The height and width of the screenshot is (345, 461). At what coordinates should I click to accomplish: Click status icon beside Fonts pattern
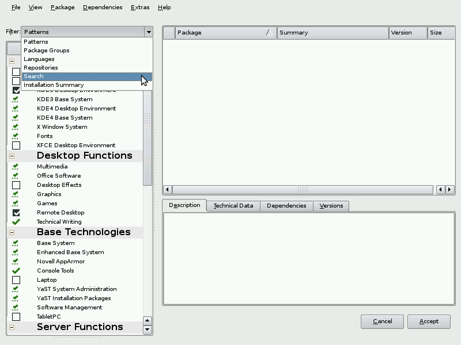[16, 136]
